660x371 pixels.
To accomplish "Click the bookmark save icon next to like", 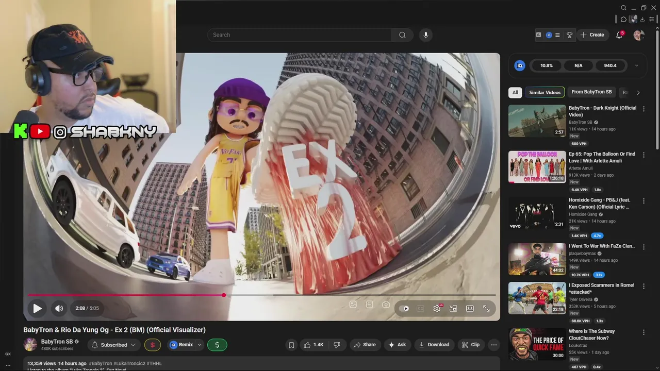I will (x=291, y=345).
